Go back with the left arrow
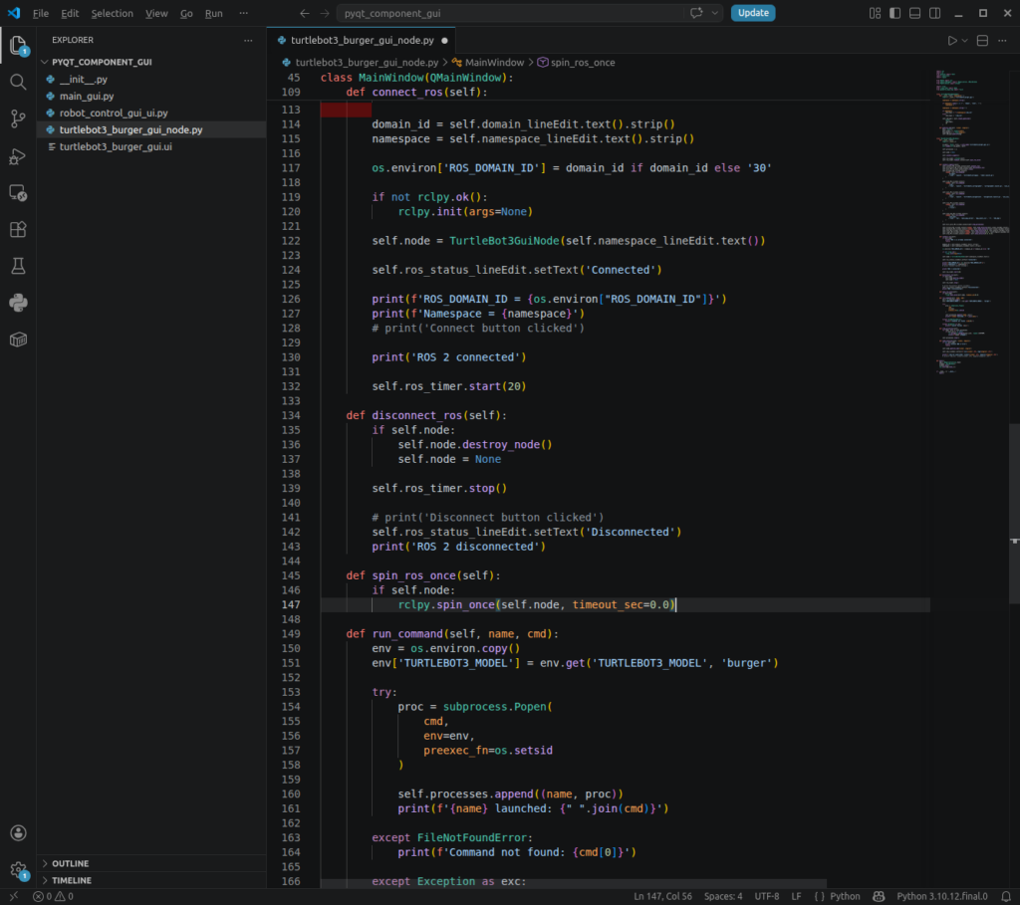The width and height of the screenshot is (1020, 905). pyautogui.click(x=305, y=13)
